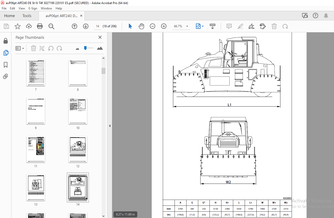Select page 11 thumbnail
Image resolution: width=334 pixels, height=218 pixels.
click(x=36, y=149)
